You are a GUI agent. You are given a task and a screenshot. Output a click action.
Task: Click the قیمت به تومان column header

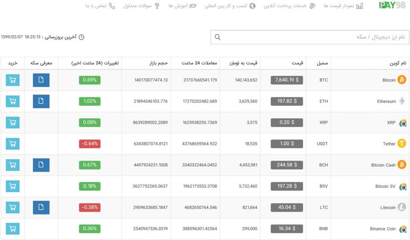[243, 63]
